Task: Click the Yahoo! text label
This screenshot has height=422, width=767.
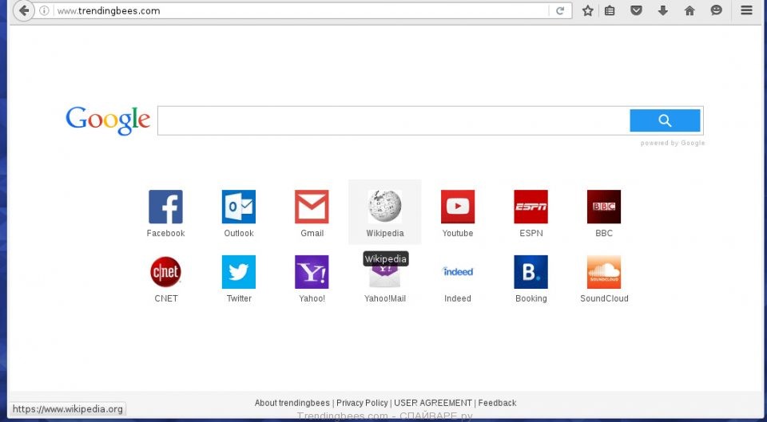Action: 312,298
